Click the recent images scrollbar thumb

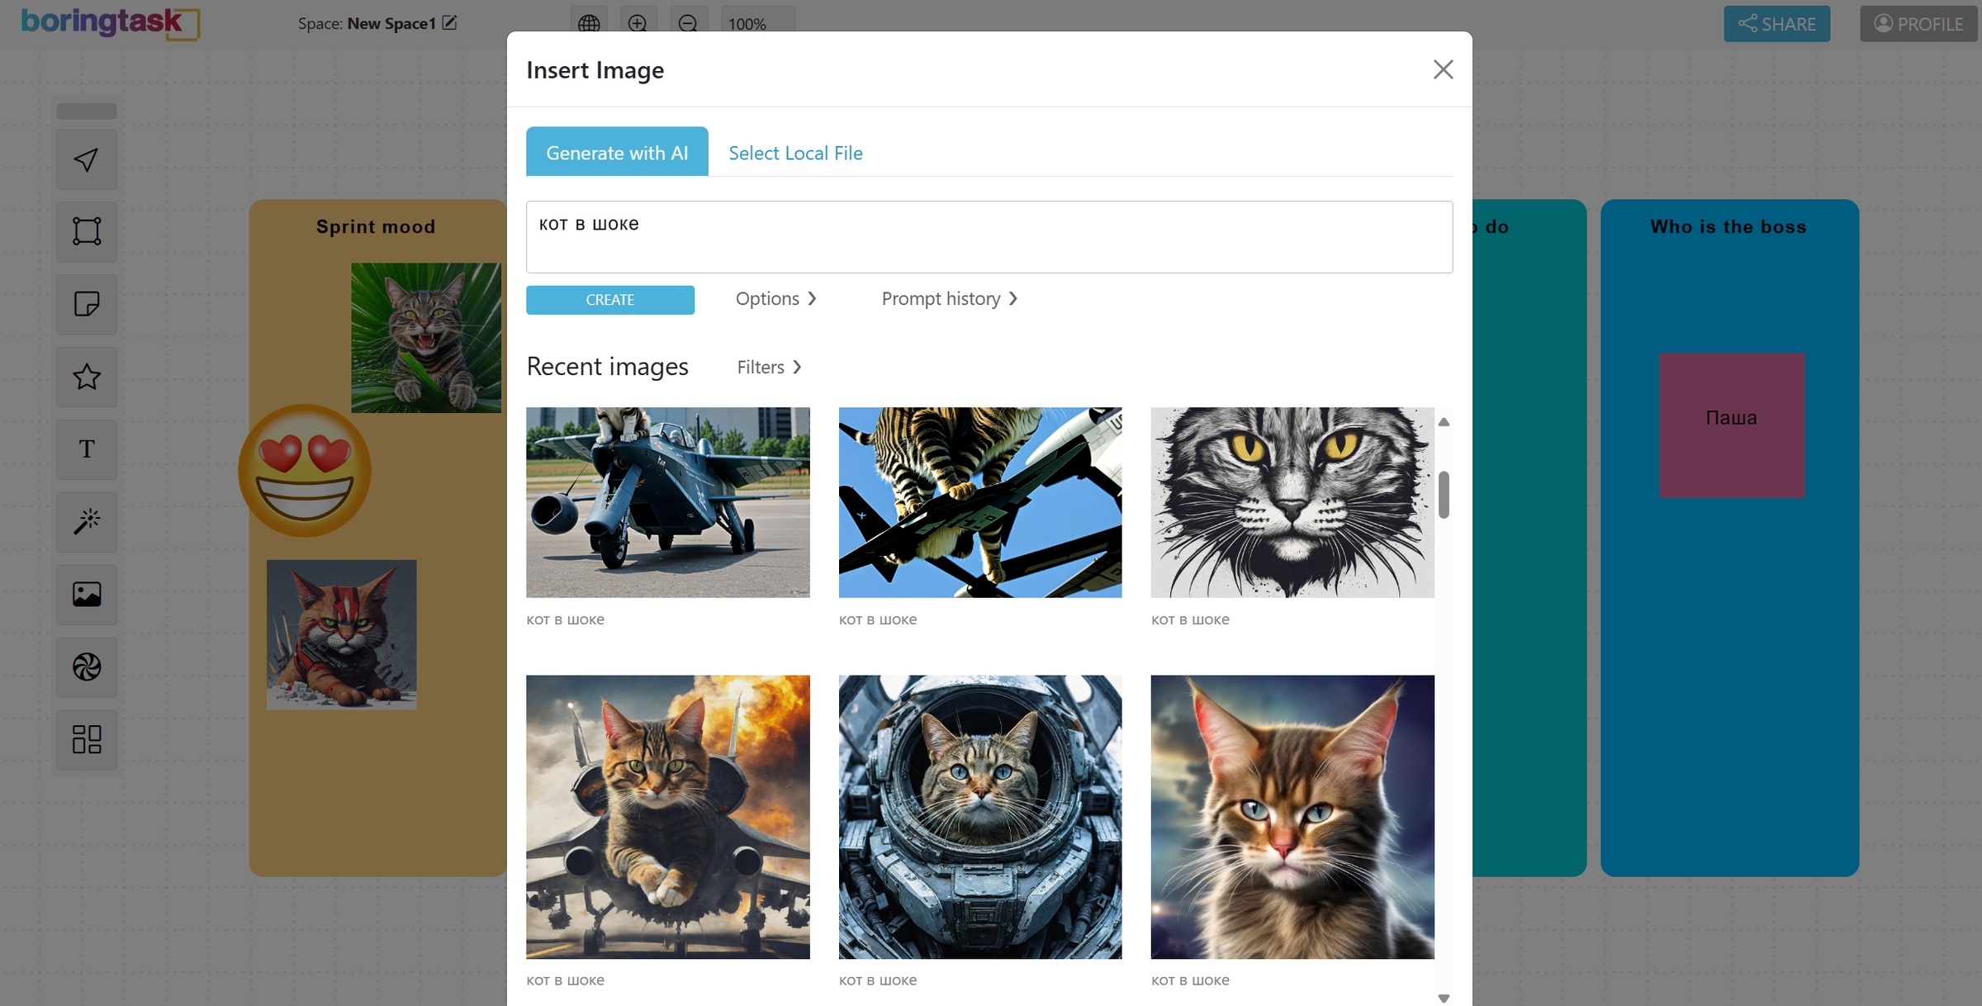click(1444, 494)
